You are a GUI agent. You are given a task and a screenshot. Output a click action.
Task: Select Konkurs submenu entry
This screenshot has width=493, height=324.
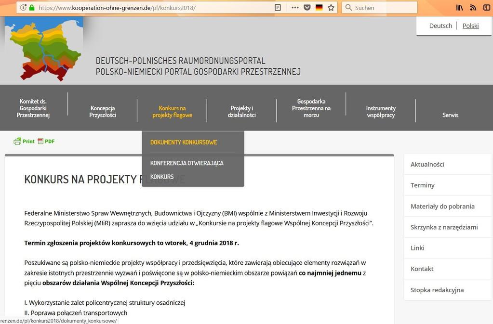tap(162, 177)
